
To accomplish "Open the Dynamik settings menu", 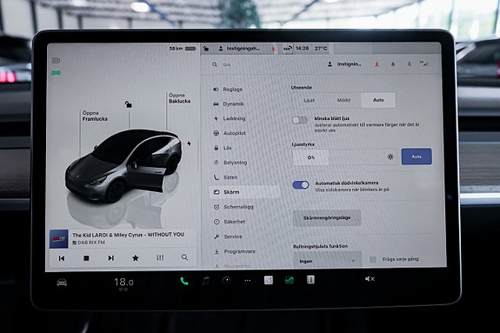I will point(229,104).
